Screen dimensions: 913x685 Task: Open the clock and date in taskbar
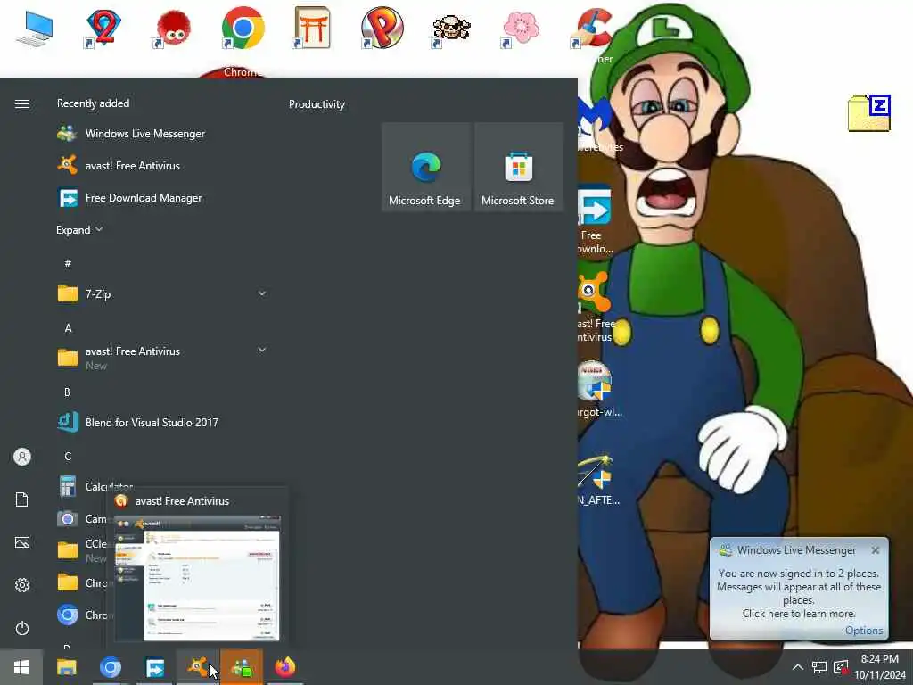(x=880, y=667)
